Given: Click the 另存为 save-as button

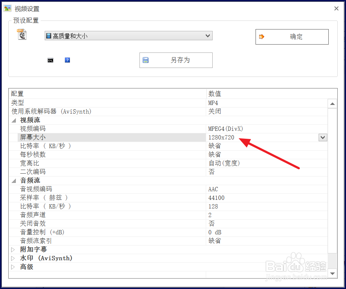Looking at the screenshot, I should (x=176, y=60).
